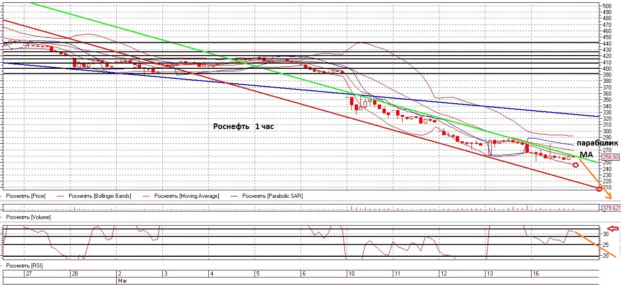The width and height of the screenshot is (621, 285).
Task: Click the 400 price axis label
Action: (x=607, y=69)
